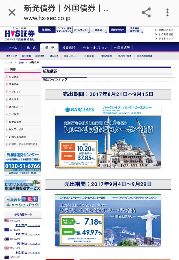Open the 営業店 header button

(98, 30)
